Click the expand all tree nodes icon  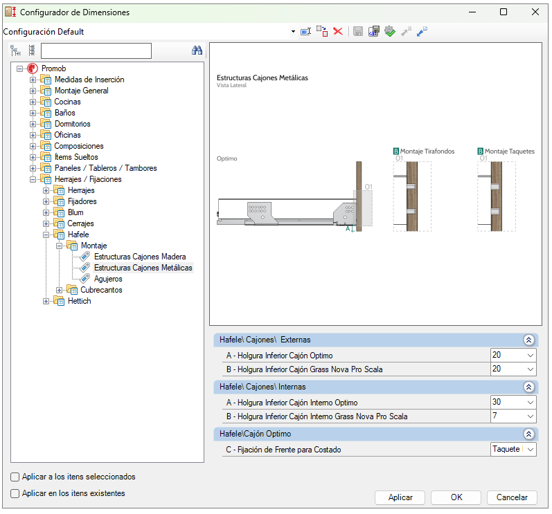16,51
